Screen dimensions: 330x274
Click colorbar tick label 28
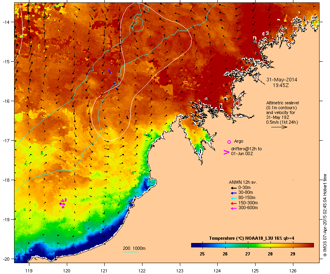point(270,254)
